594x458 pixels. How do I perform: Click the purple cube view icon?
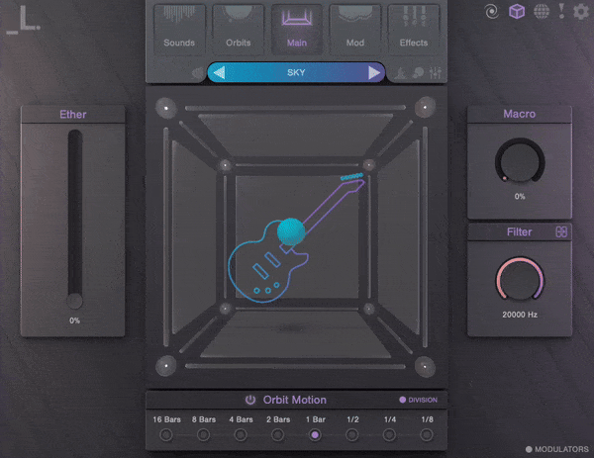coord(517,11)
